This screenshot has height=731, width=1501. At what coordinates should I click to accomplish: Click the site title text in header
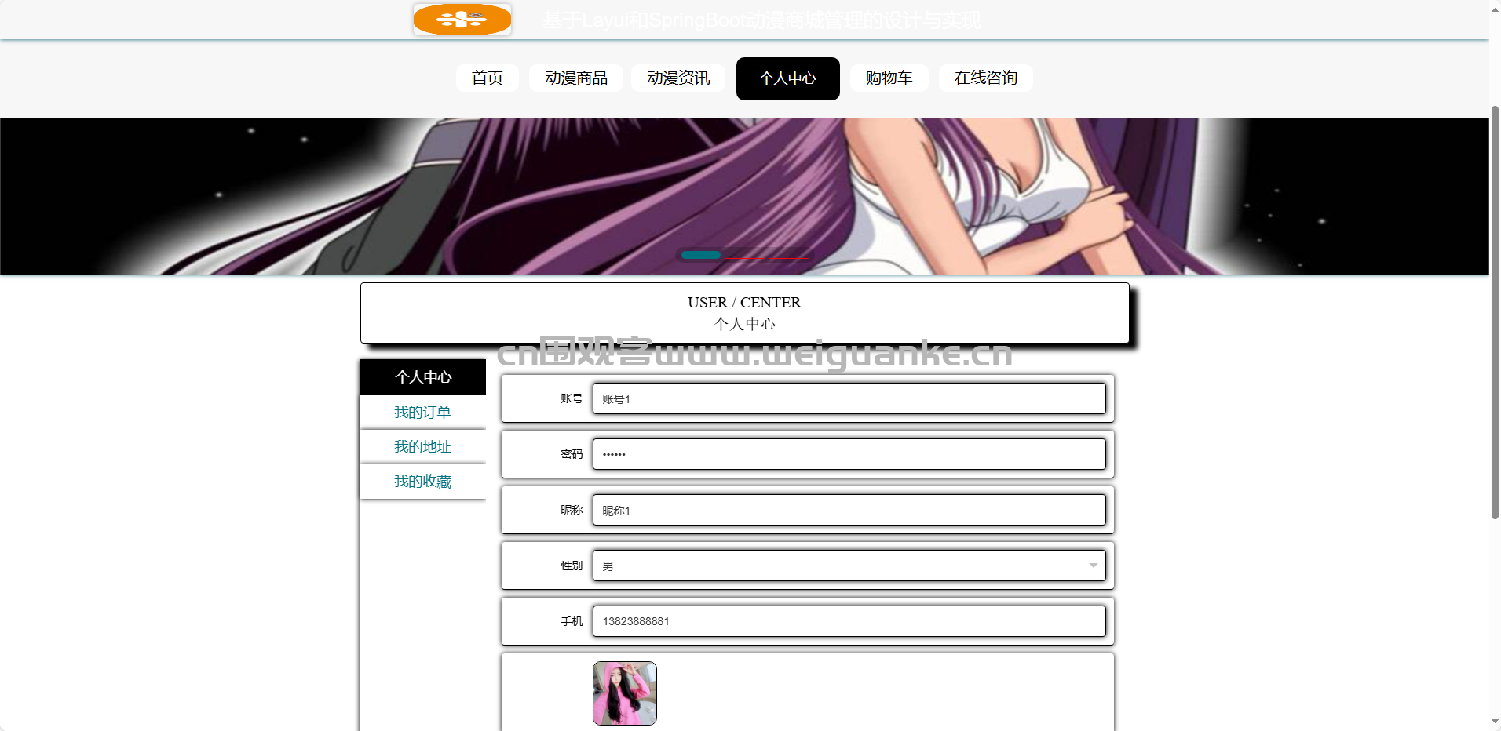[x=761, y=20]
